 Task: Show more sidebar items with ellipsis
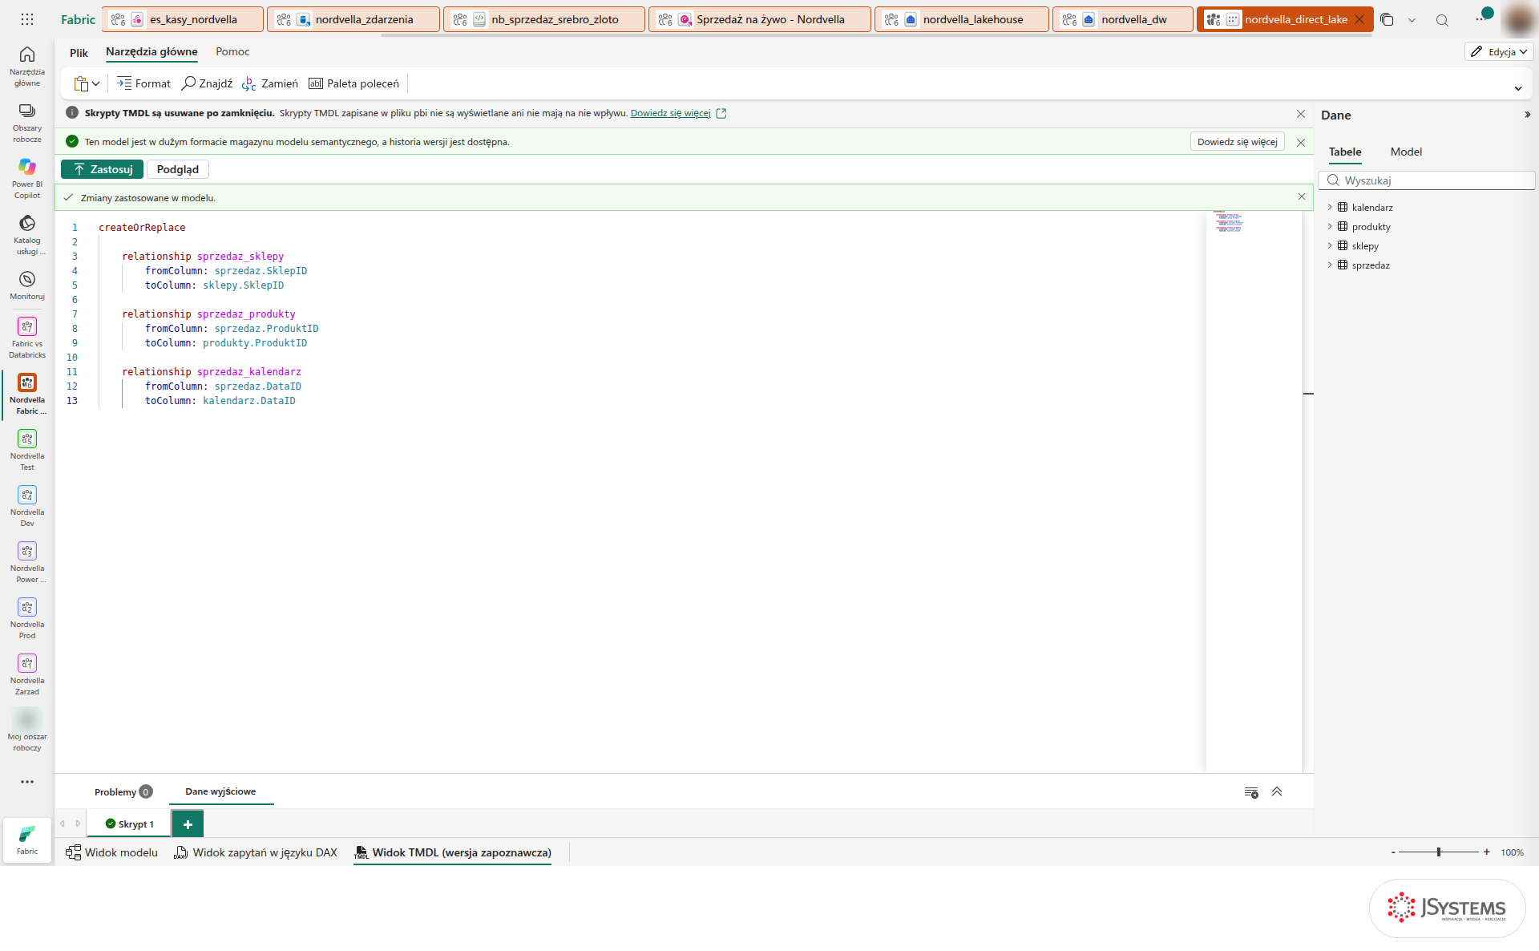(x=27, y=782)
